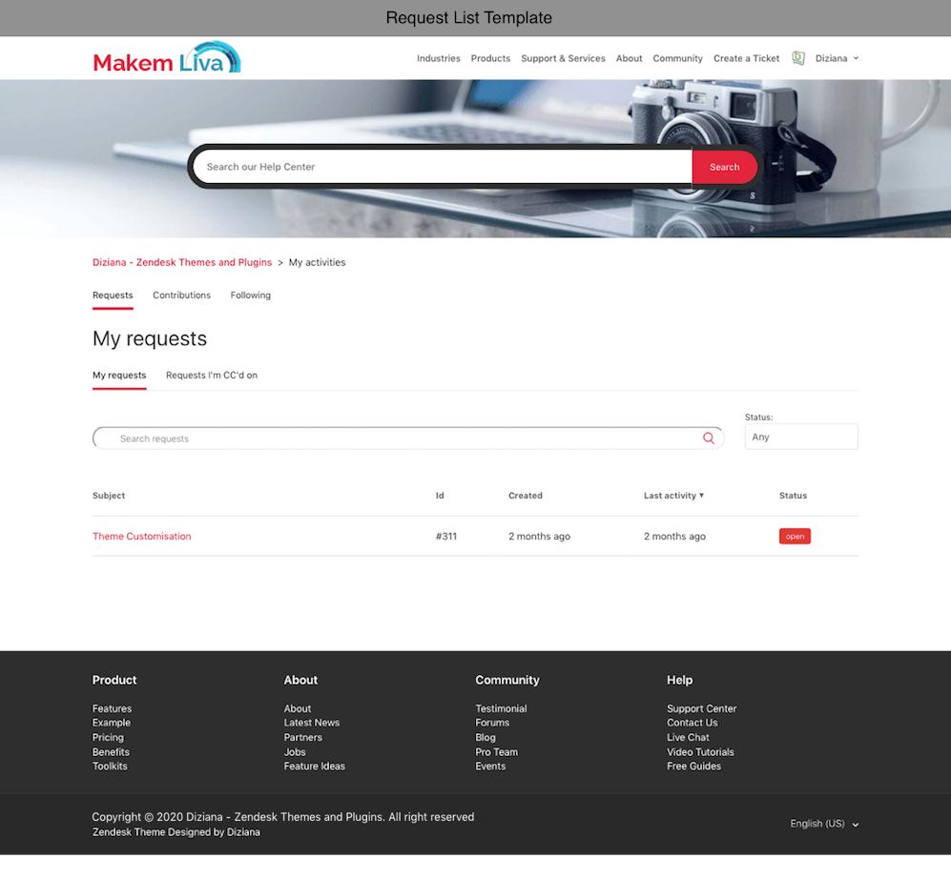Open the English (US) language selector
Image resolution: width=951 pixels, height=879 pixels.
pyautogui.click(x=824, y=824)
